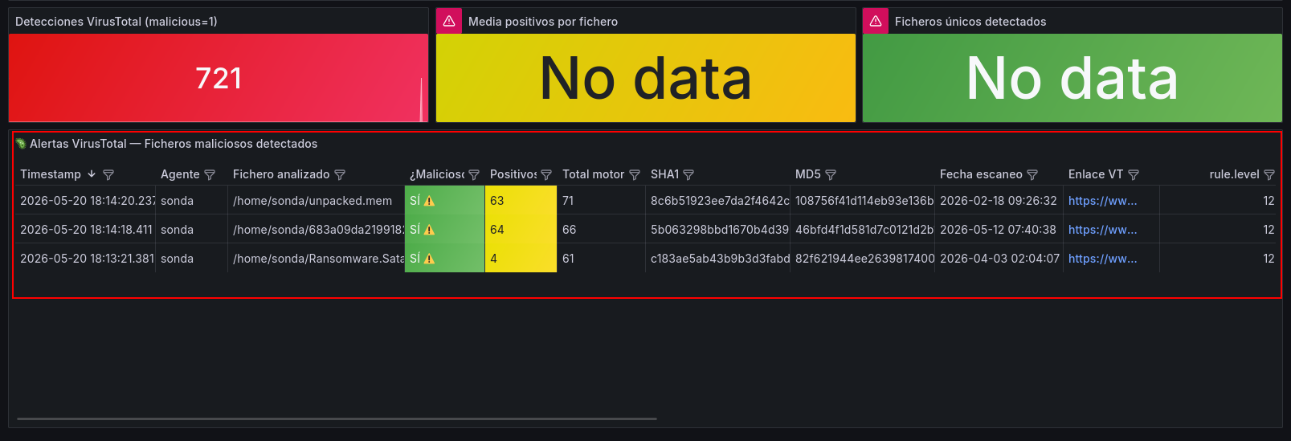Click warning icon in unpacked.mem row

[x=429, y=201]
